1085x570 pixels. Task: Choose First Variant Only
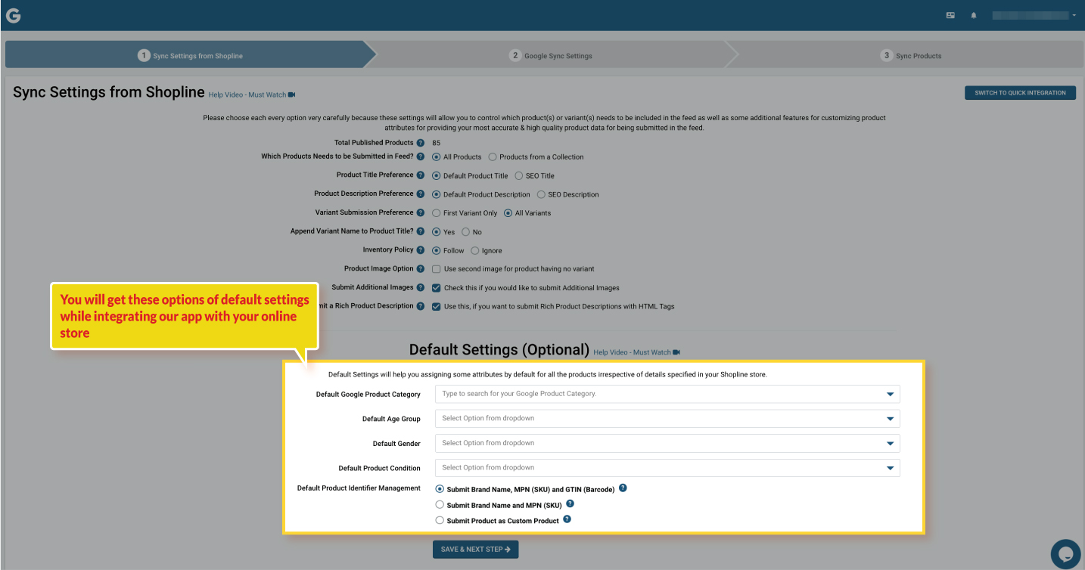point(436,213)
